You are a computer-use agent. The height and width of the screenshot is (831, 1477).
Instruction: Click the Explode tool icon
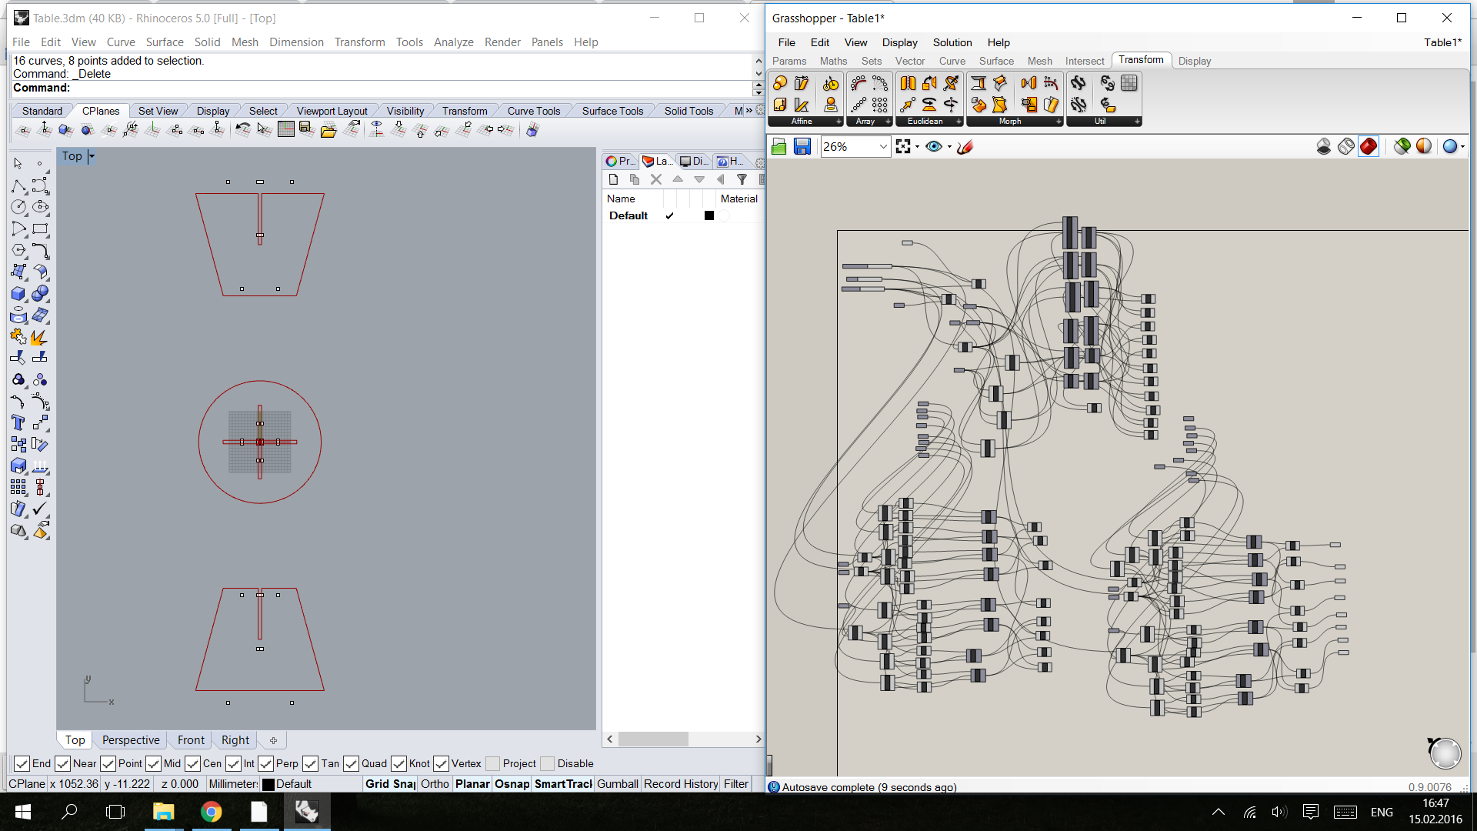(38, 337)
